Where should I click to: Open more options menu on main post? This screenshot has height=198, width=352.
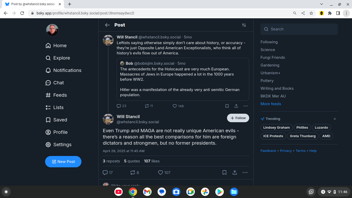pyautogui.click(x=245, y=172)
